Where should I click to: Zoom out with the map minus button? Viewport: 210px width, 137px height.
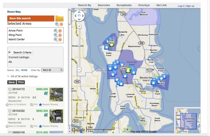click(79, 70)
